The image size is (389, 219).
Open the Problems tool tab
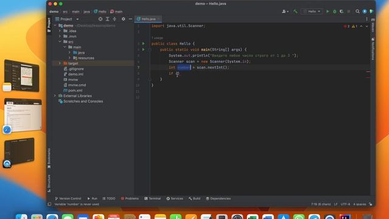[129, 198]
